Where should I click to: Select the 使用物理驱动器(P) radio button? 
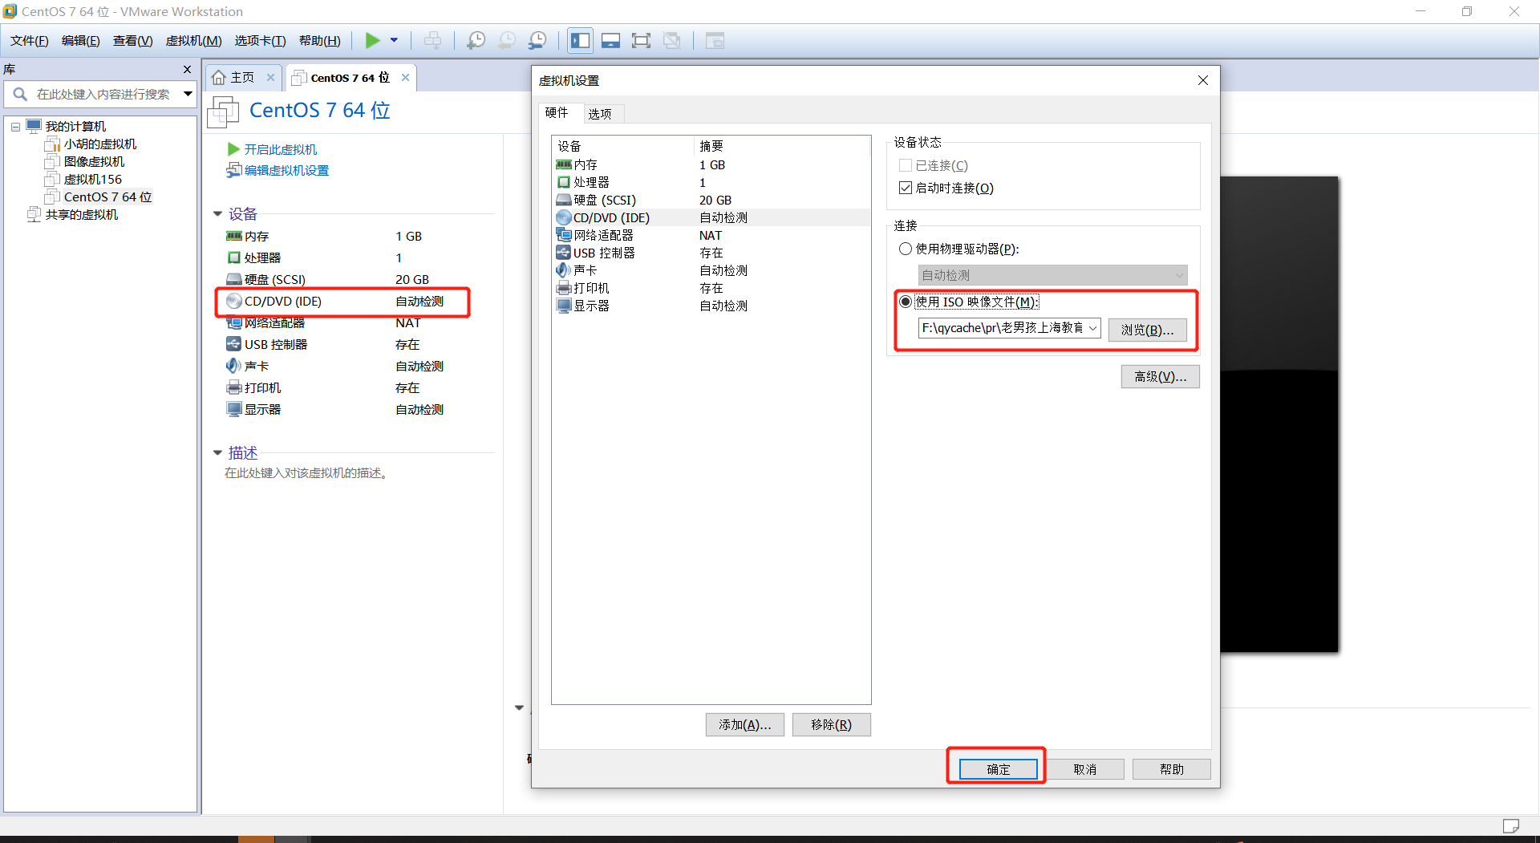click(x=906, y=249)
